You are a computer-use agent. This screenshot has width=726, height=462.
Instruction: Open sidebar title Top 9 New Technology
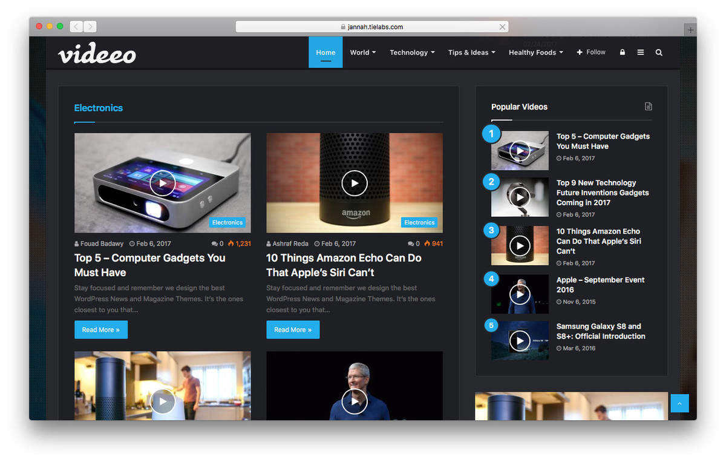tap(603, 193)
